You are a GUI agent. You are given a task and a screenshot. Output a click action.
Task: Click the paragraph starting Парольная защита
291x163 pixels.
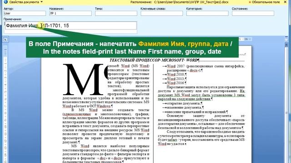pos(201,93)
